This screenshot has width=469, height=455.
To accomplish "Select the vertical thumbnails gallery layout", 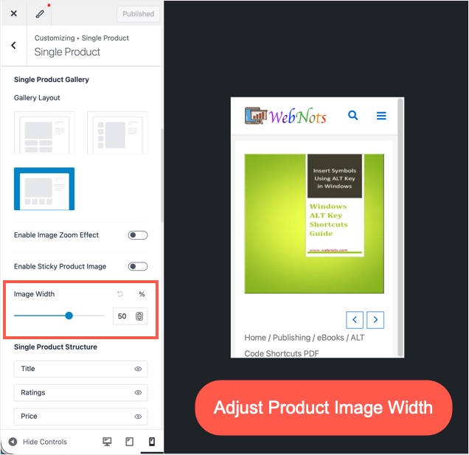I will 117,133.
